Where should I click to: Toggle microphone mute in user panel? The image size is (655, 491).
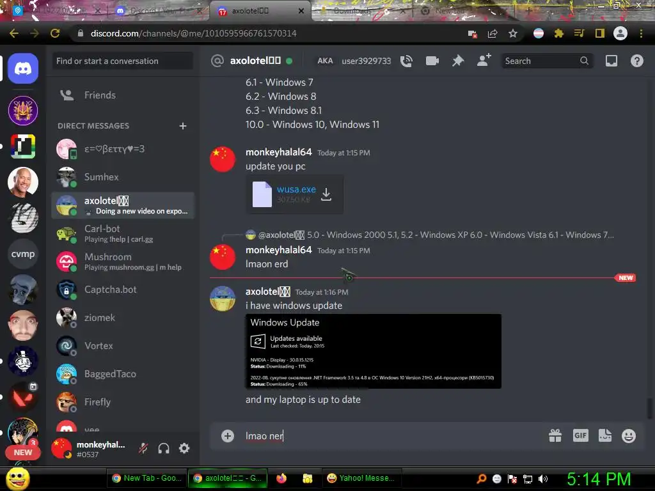click(x=143, y=448)
